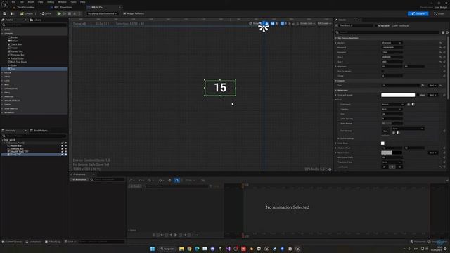Viewport: 450px width, 253px height.
Task: Select Image widget in palette
Action: click(x=14, y=48)
